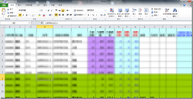Toggle Middle Align vertical alignment
The image size is (193, 99).
60,10
